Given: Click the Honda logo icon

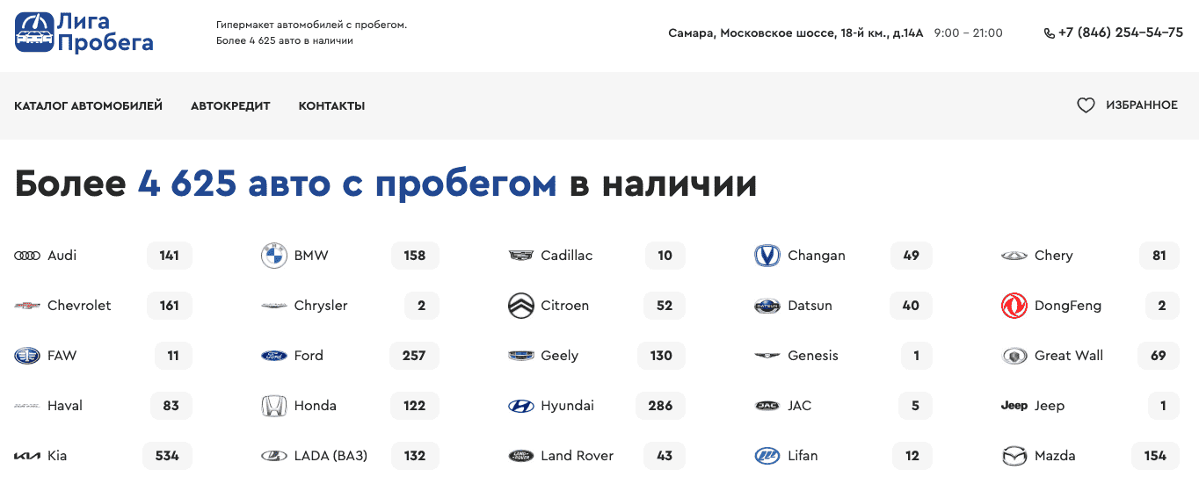Looking at the screenshot, I should point(274,406).
